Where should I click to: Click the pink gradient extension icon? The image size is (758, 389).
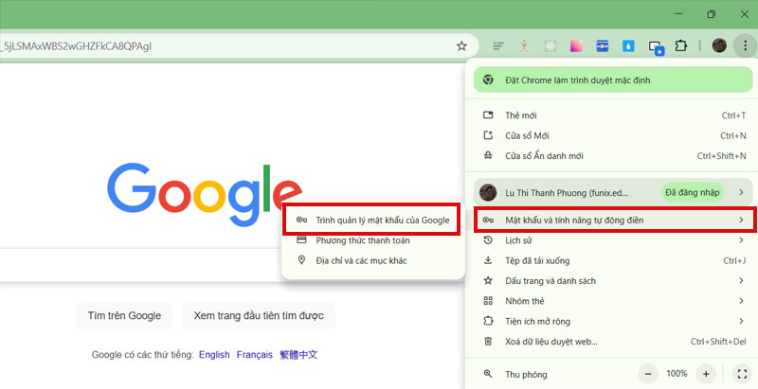[575, 45]
